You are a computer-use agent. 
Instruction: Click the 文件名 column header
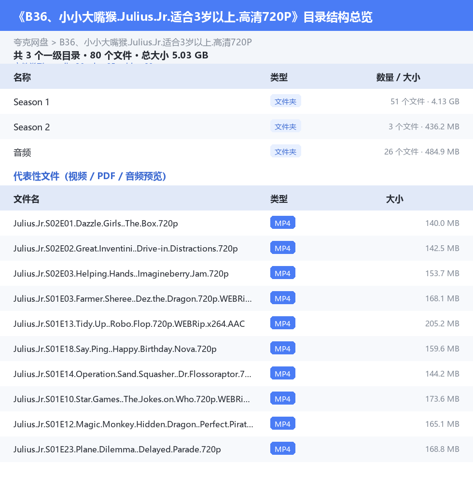26,199
